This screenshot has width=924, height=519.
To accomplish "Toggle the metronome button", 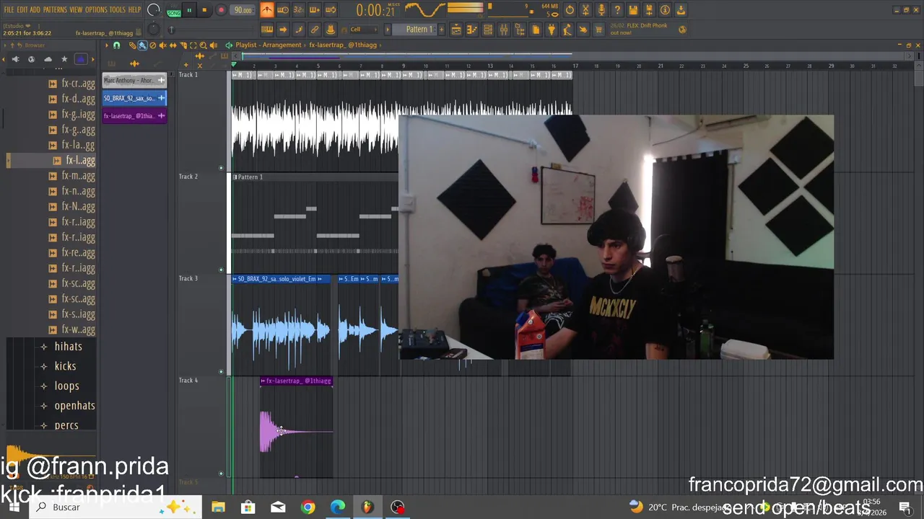I will [267, 10].
